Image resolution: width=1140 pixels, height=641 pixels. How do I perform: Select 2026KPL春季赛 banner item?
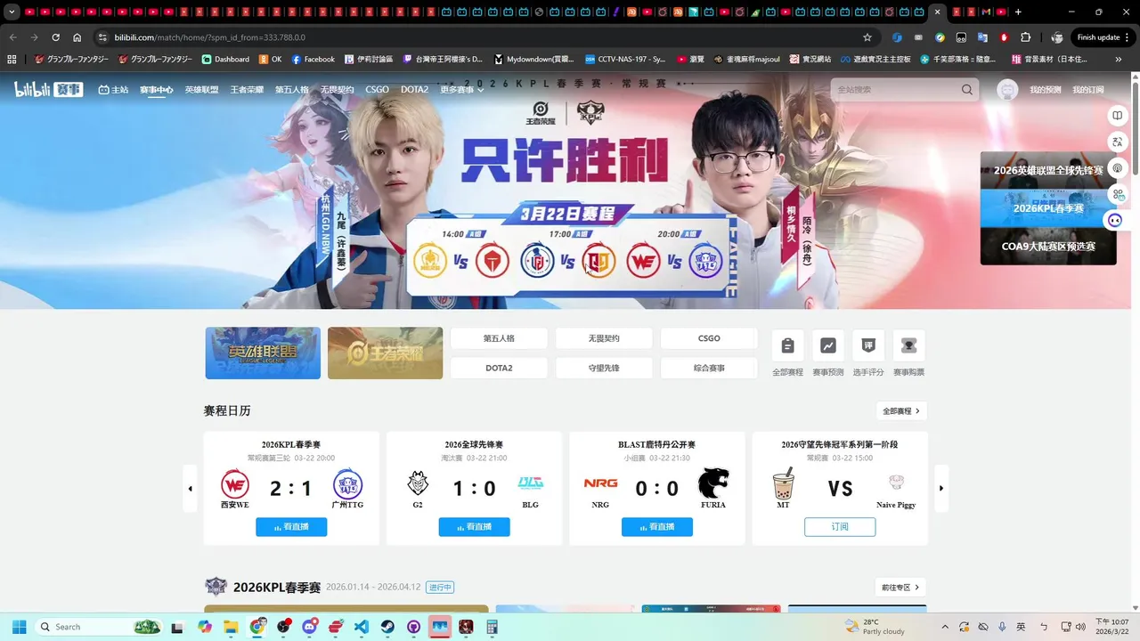pyautogui.click(x=1048, y=208)
